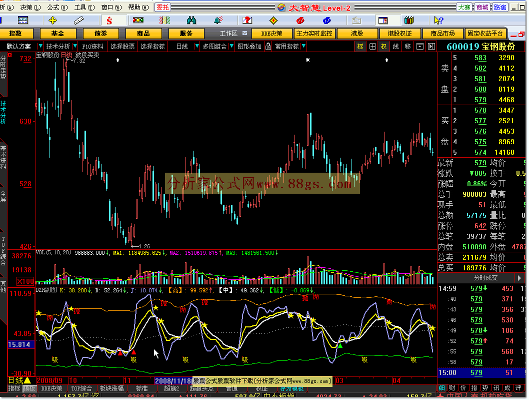Click the chart with question mark icon
529x400 pixels.
pos(247,21)
